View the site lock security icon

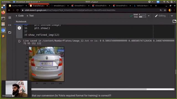[x=23, y=10]
